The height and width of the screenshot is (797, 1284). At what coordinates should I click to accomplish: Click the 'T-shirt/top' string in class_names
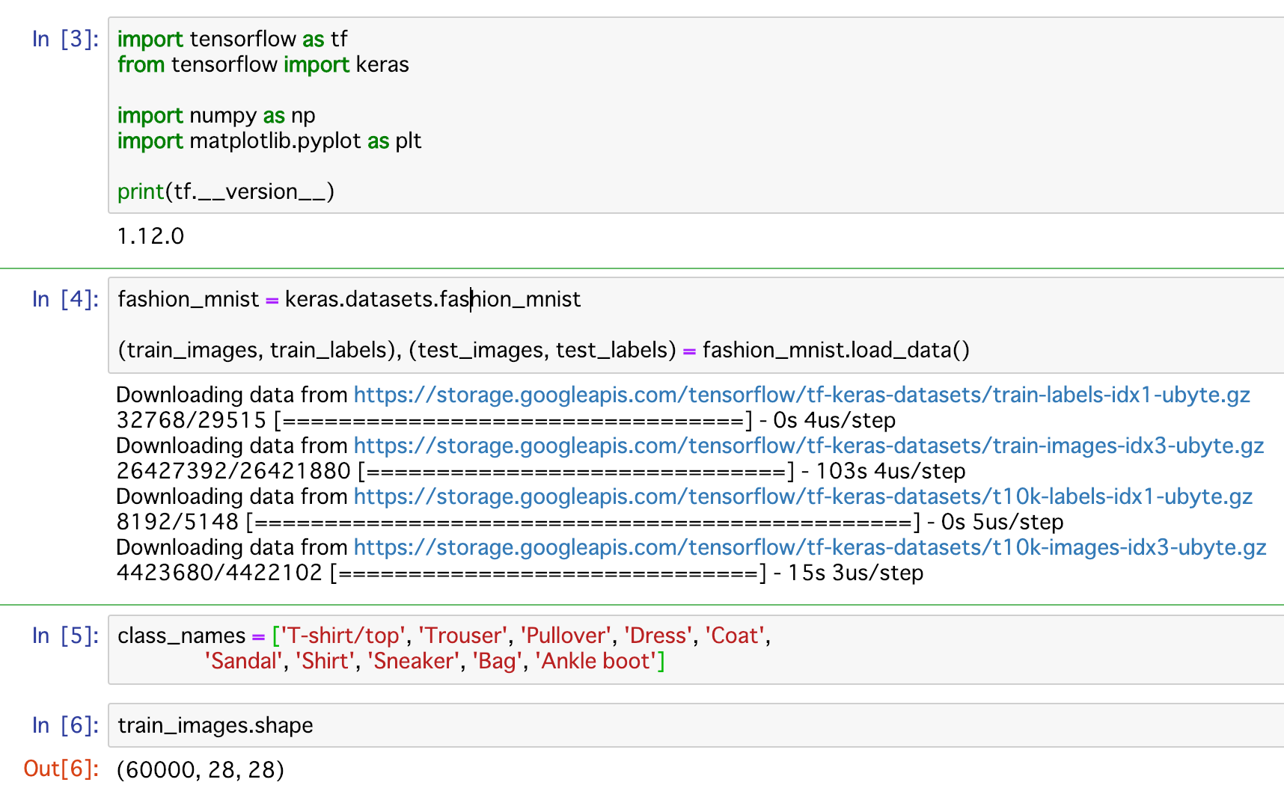pos(343,636)
